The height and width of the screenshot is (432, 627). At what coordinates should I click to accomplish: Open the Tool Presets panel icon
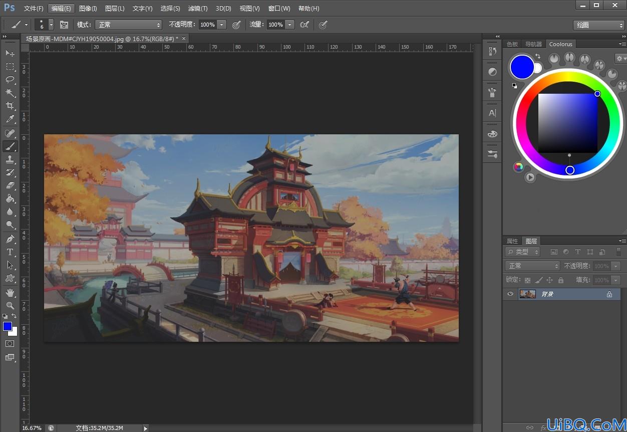point(492,154)
